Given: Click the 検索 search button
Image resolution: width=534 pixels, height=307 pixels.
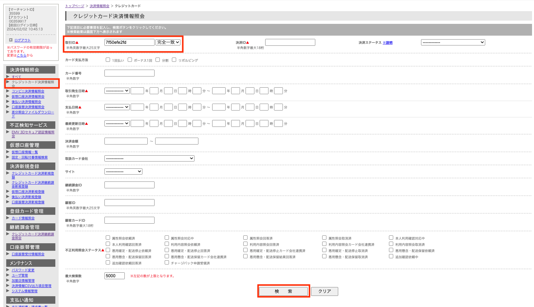Looking at the screenshot, I should click(x=283, y=291).
